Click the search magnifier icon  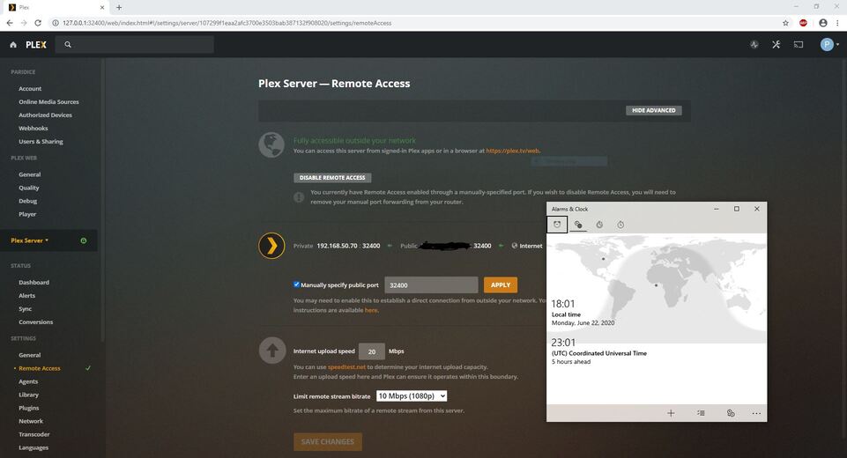coord(68,44)
